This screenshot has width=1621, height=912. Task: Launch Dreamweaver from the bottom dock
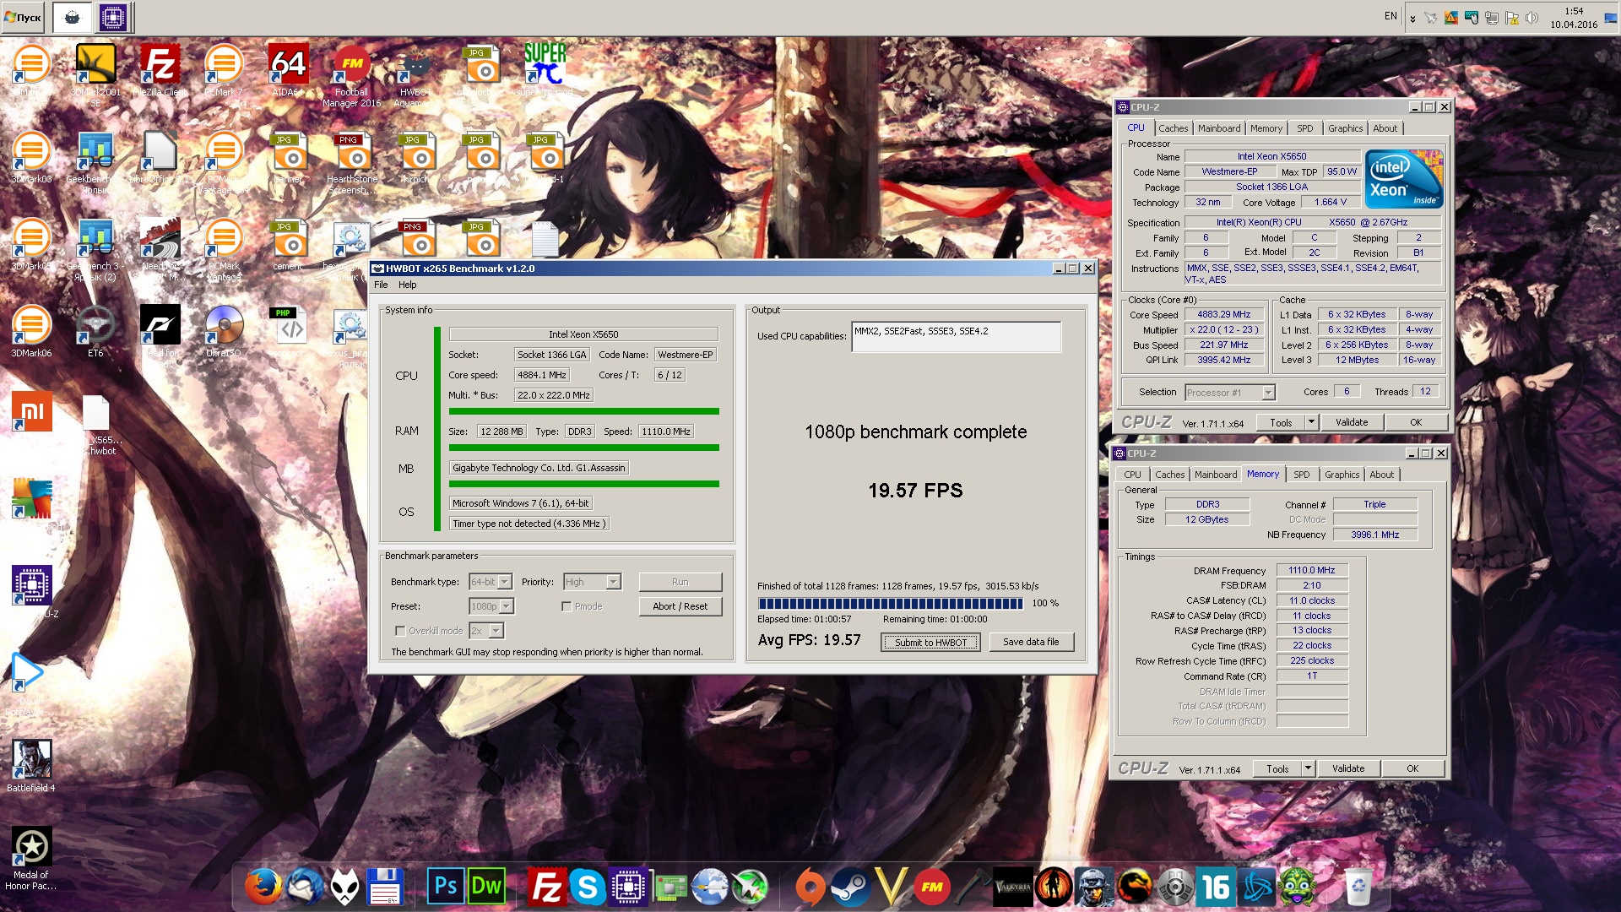pyautogui.click(x=486, y=887)
